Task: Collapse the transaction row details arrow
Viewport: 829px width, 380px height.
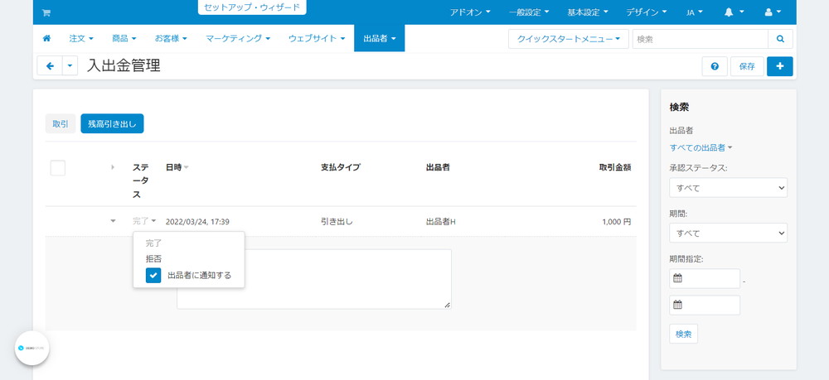Action: pos(113,221)
